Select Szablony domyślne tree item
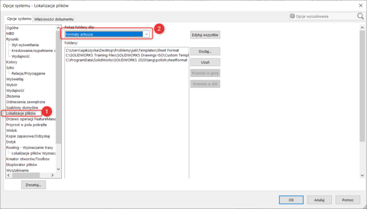This screenshot has width=367, height=209. pos(22,108)
